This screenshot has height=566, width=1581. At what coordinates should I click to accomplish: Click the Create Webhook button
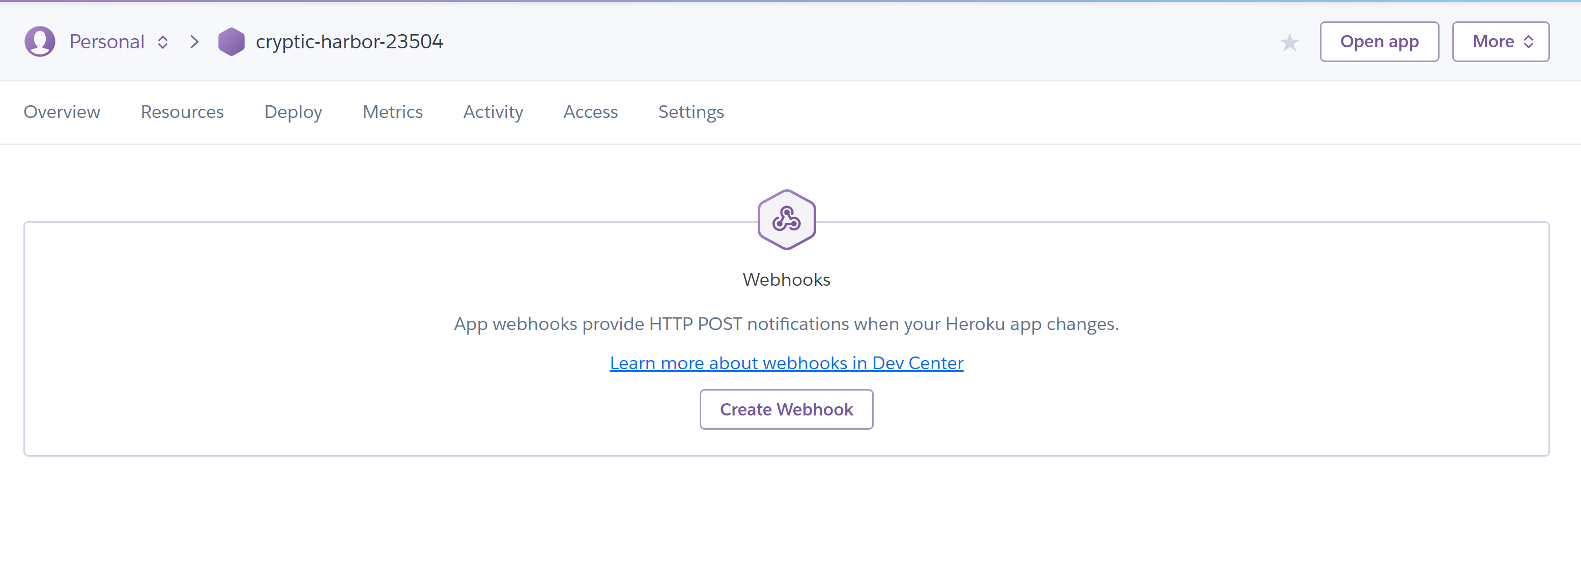786,409
